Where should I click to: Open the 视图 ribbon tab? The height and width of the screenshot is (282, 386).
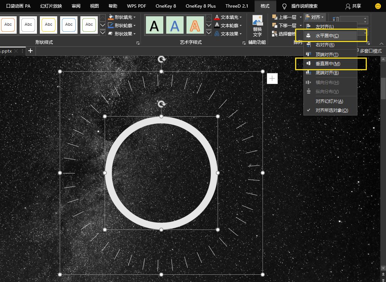tap(94, 6)
